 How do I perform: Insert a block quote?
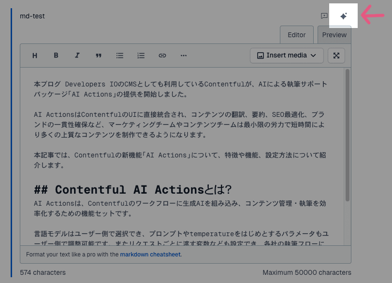(99, 56)
